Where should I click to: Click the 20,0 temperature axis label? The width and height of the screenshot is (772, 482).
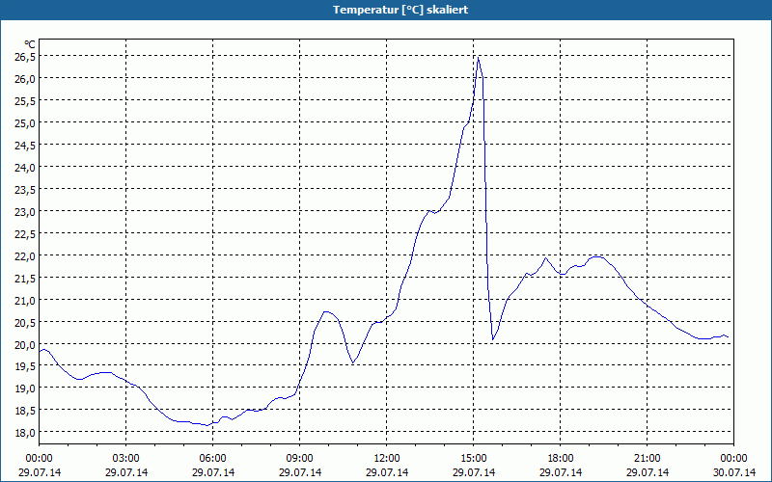25,344
